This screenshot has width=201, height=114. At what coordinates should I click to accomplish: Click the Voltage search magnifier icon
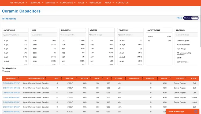click(90, 35)
